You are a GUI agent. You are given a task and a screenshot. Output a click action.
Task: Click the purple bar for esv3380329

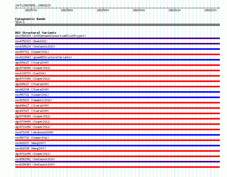pyautogui.click(x=117, y=38)
